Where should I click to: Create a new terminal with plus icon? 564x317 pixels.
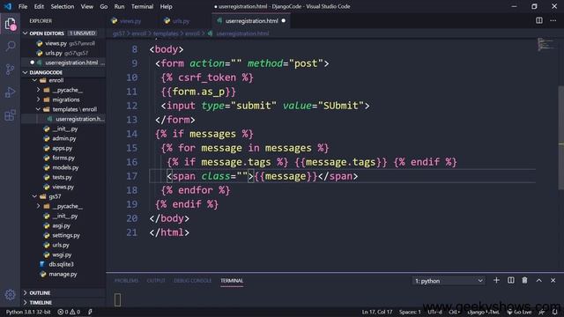pyautogui.click(x=496, y=280)
